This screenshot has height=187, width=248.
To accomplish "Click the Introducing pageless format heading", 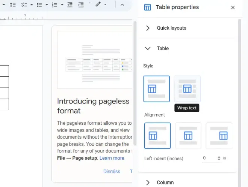I will (93, 106).
